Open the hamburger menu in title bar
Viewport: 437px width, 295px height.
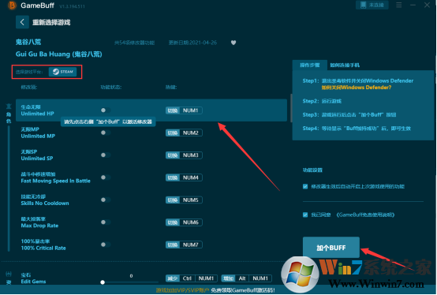[x=399, y=5]
